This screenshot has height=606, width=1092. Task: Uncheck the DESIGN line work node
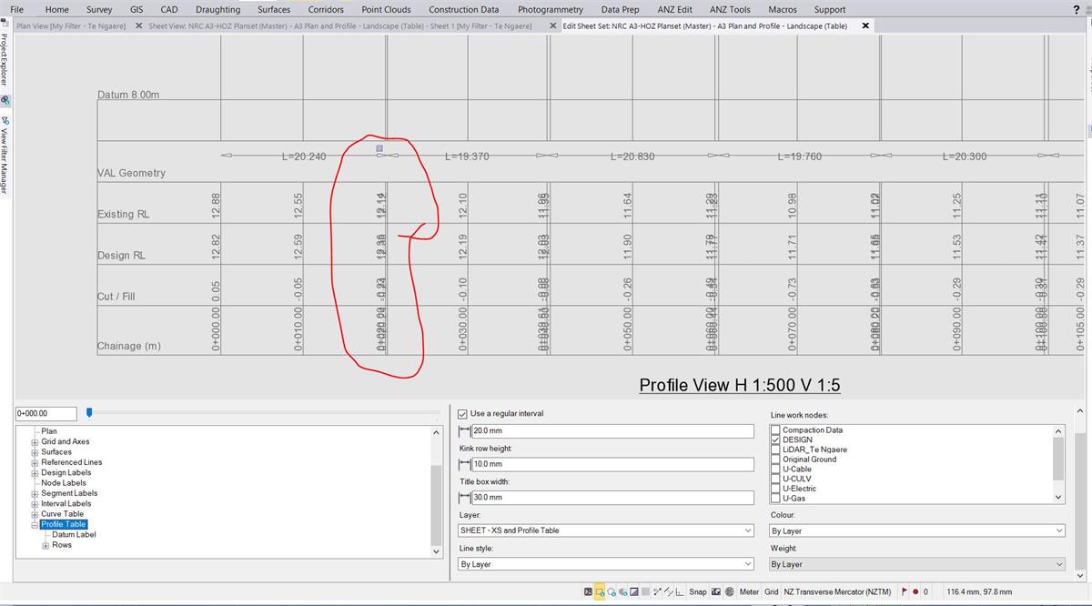776,440
